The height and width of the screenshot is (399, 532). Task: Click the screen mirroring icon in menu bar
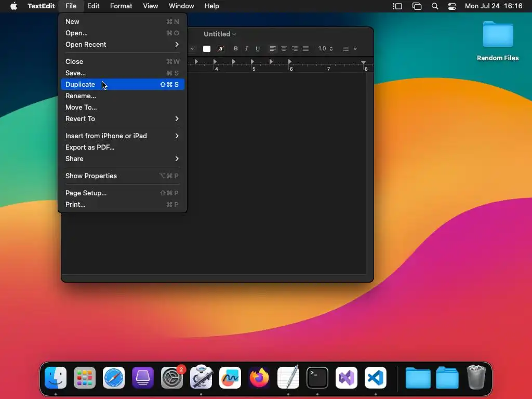(417, 6)
